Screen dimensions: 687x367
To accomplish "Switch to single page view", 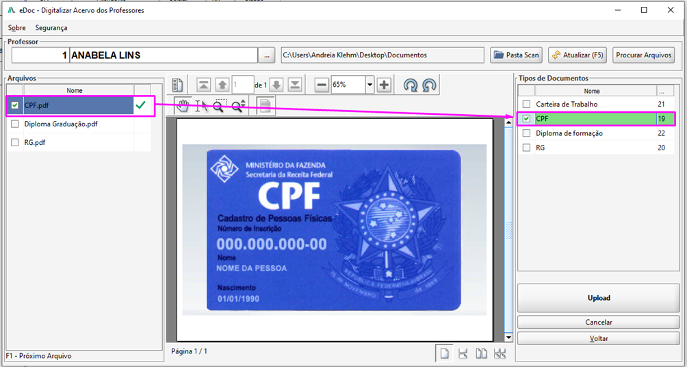I will (444, 353).
